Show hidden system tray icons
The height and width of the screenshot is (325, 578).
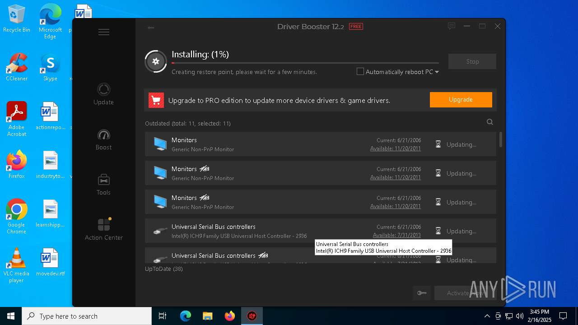coord(487,316)
